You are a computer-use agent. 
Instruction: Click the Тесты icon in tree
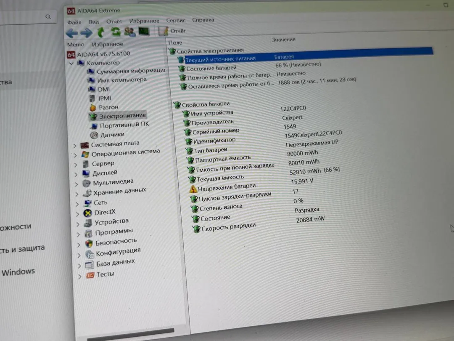90,275
